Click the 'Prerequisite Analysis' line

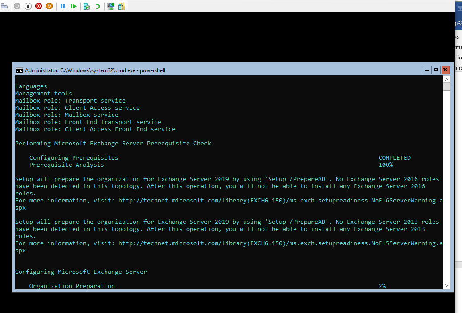[x=66, y=165]
